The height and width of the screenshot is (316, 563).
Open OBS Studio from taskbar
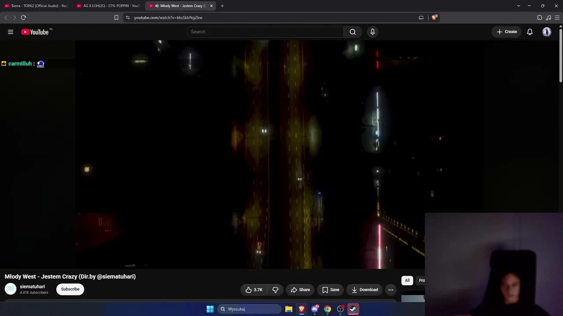(x=340, y=309)
